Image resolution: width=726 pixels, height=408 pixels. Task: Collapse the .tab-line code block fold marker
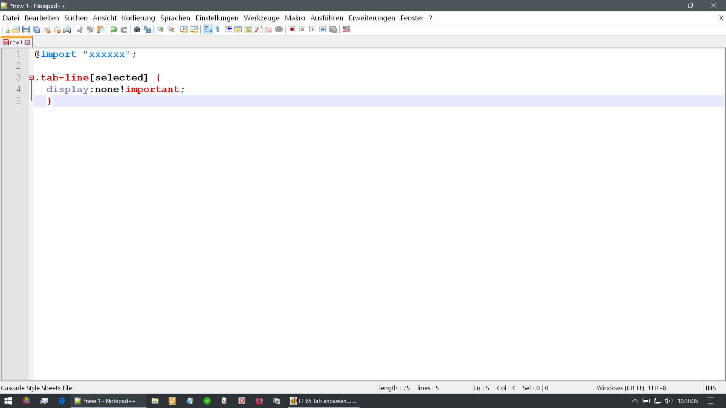coord(32,78)
